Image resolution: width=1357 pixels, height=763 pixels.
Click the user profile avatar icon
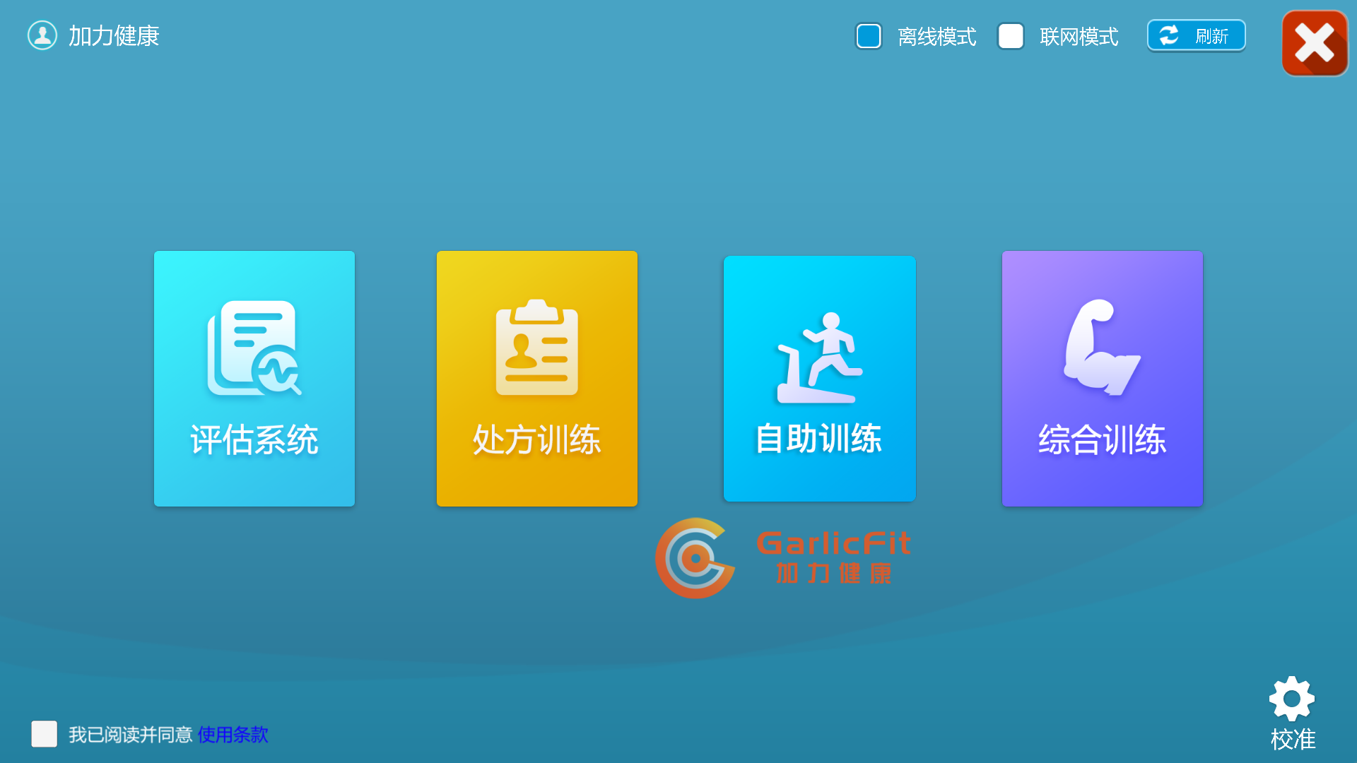(x=42, y=35)
